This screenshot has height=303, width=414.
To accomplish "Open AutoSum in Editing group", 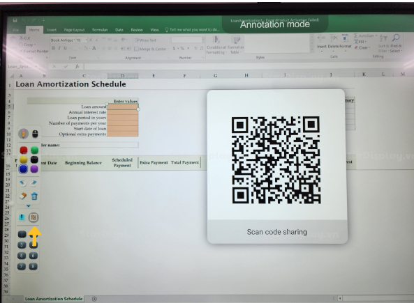I will [x=365, y=36].
